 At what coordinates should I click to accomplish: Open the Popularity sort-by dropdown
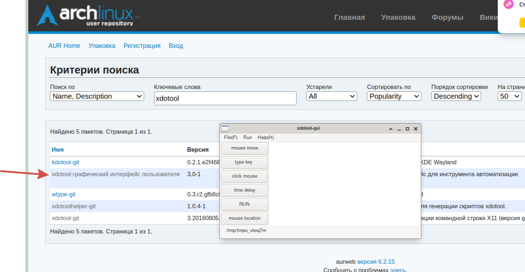coord(394,96)
